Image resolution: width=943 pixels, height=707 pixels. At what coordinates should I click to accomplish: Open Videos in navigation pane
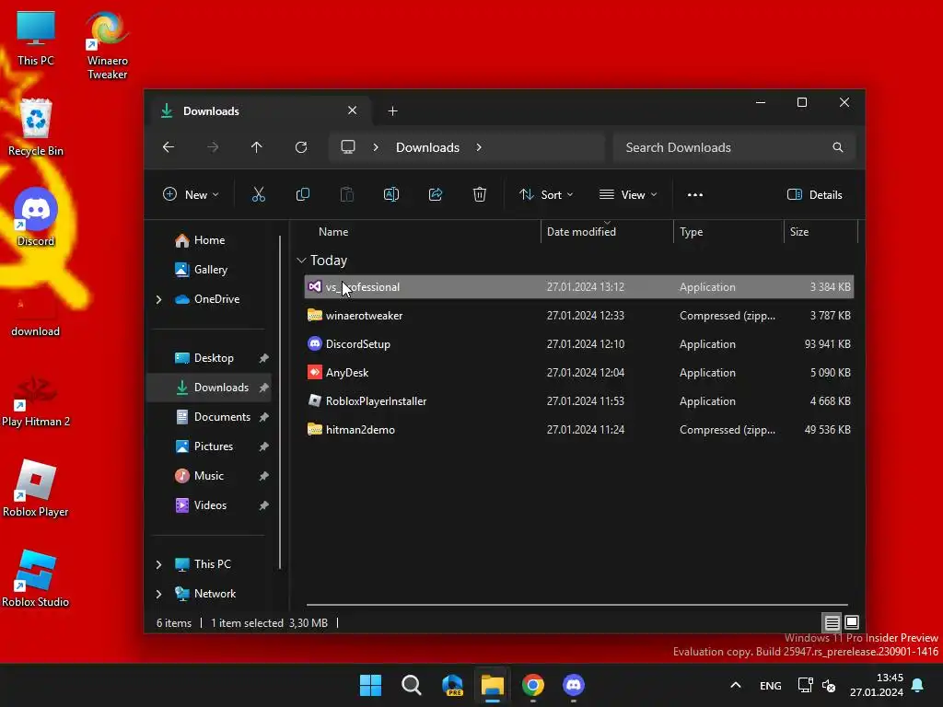pos(209,505)
